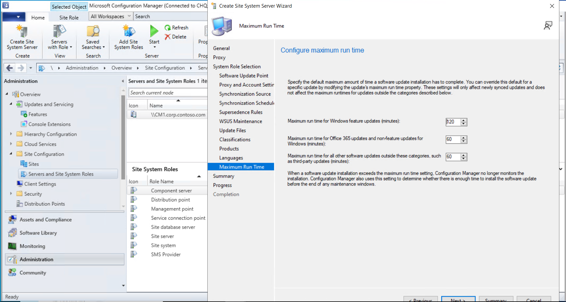Collapse the Updates and Servicing node
The height and width of the screenshot is (302, 566).
[11, 104]
